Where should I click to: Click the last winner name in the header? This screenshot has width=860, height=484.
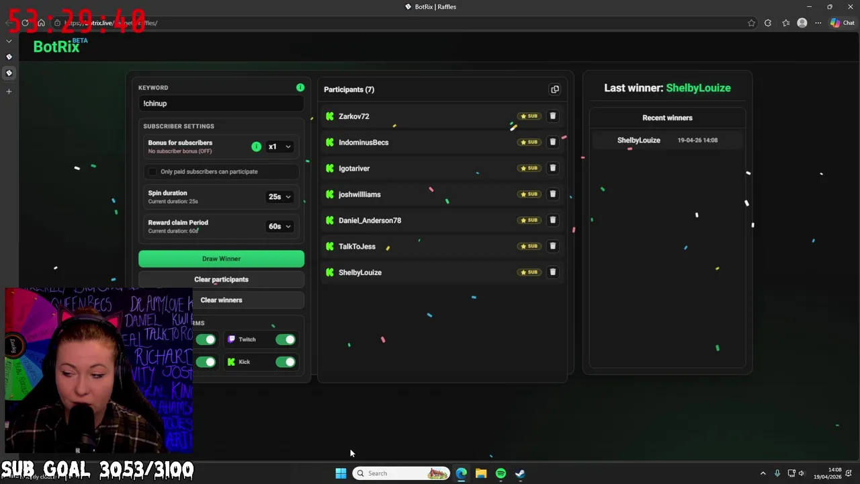click(x=698, y=88)
